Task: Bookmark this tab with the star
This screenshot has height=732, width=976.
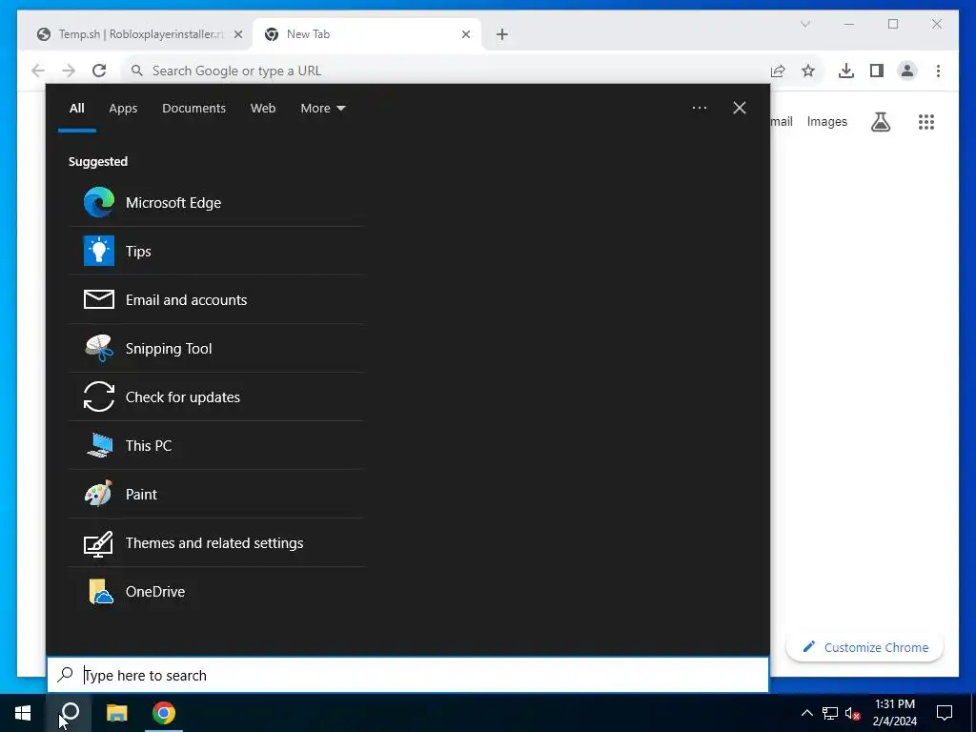Action: (808, 71)
